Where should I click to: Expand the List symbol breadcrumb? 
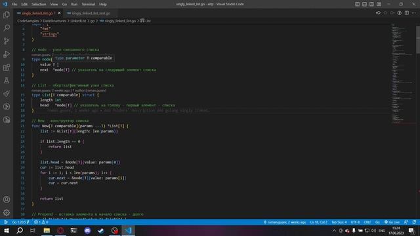(x=146, y=21)
